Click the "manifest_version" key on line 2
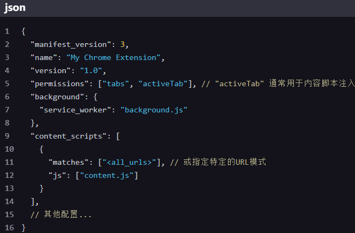 (71, 44)
